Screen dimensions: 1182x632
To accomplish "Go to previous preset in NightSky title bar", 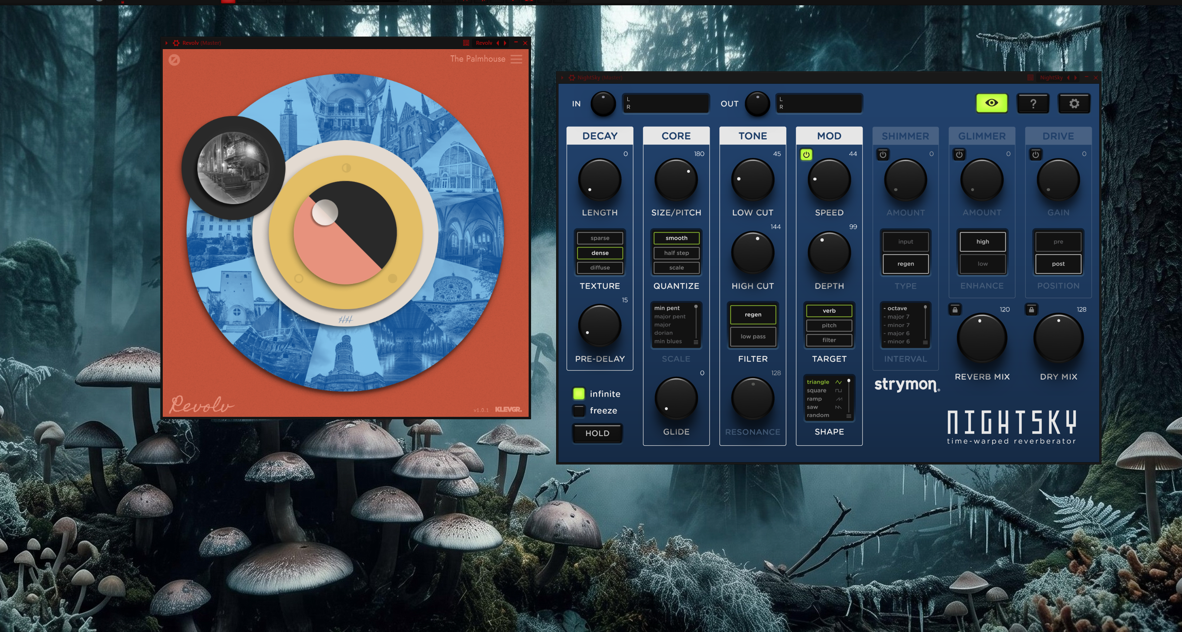I will tap(1068, 77).
